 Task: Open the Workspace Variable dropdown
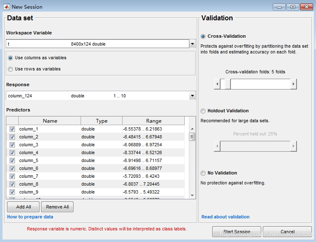pyautogui.click(x=192, y=44)
